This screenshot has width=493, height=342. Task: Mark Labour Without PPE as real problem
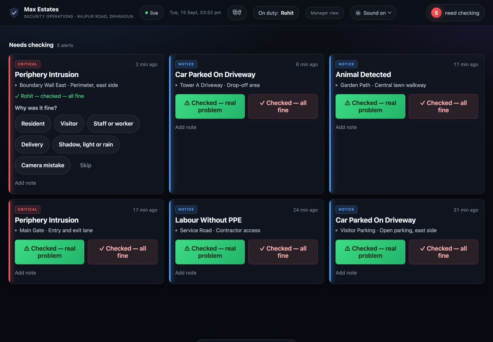click(x=210, y=252)
